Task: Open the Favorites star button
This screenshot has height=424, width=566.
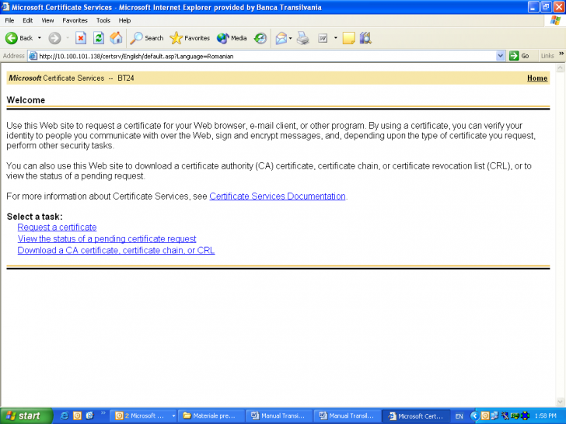Action: pos(190,38)
